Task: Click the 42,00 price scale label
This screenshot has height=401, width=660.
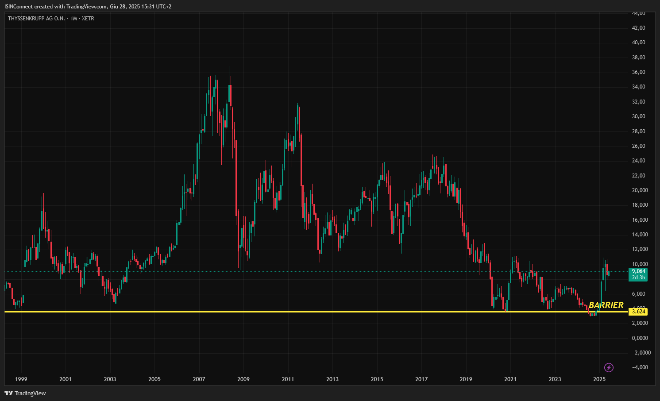Action: pyautogui.click(x=639, y=28)
